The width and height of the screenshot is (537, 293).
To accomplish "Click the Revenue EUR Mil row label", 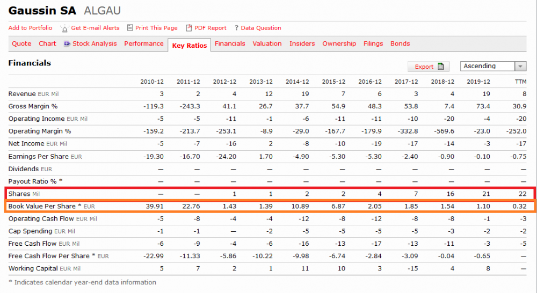I will (33, 94).
